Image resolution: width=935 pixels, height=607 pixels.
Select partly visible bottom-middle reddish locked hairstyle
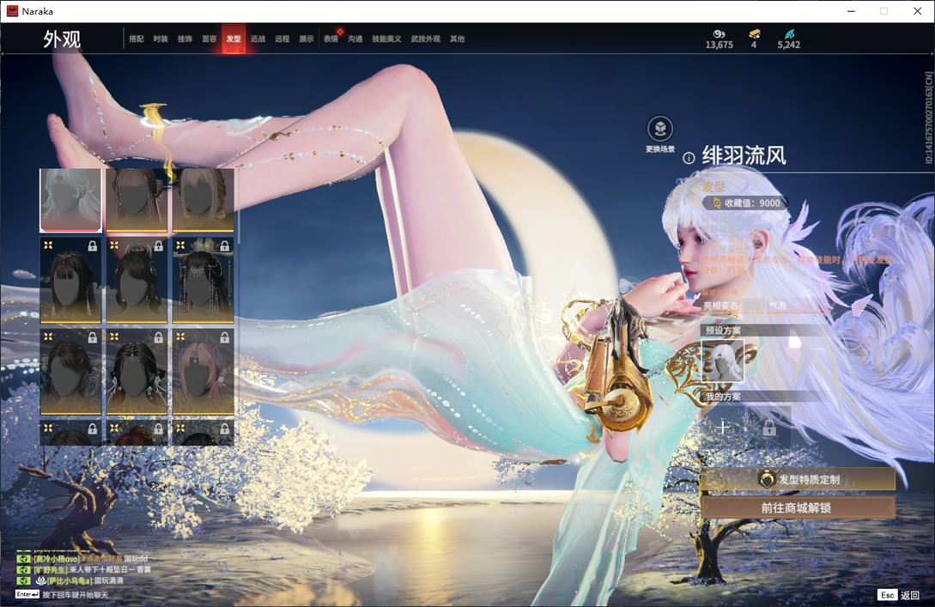137,433
